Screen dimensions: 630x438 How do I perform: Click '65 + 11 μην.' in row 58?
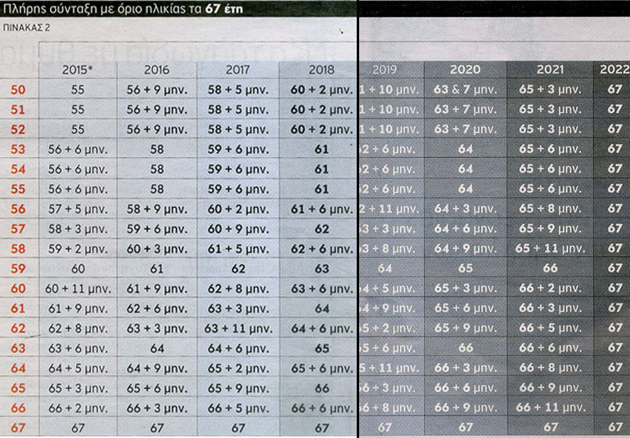pyautogui.click(x=551, y=248)
